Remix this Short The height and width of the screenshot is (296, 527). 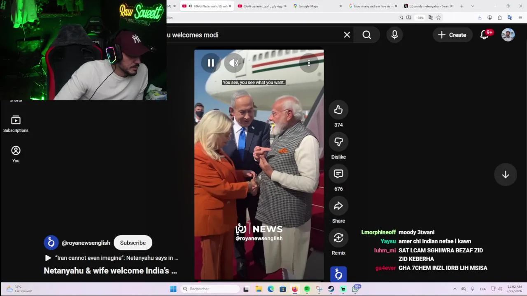click(x=338, y=238)
